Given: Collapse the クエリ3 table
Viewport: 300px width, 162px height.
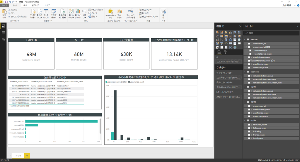Looking at the screenshot, I should point(245,102).
